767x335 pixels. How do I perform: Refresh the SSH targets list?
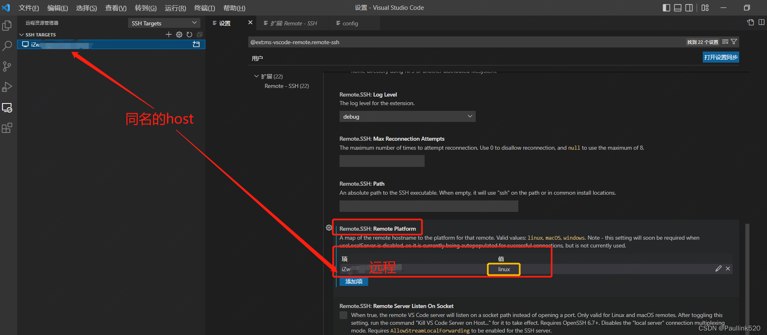click(189, 34)
